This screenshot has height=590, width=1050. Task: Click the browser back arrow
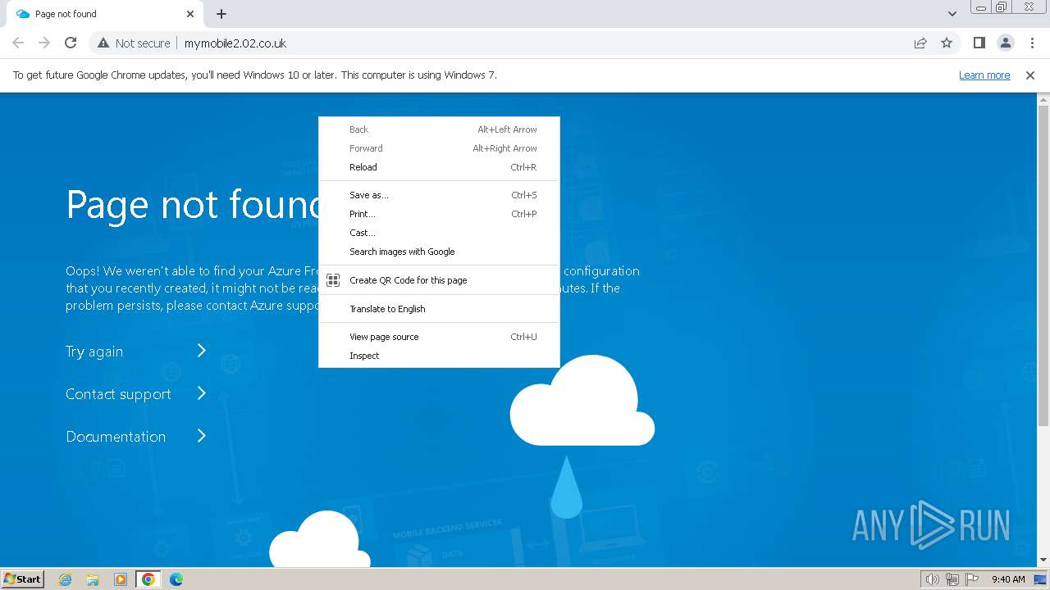pos(18,43)
